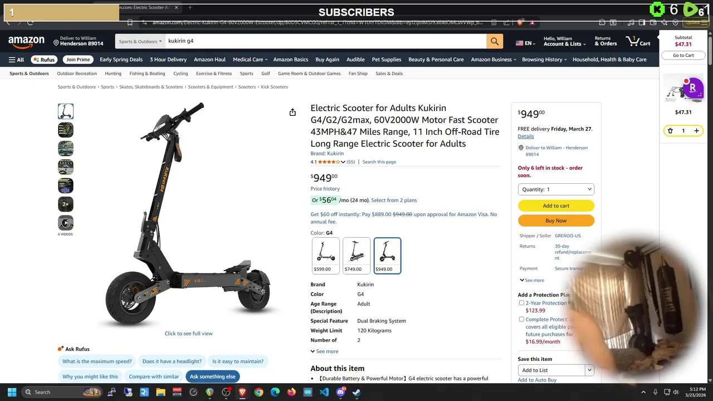
Task: Click the share icon beside product image
Action: [292, 113]
